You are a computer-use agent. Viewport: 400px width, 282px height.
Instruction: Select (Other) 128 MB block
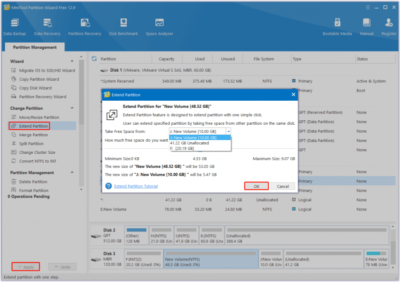point(136,235)
